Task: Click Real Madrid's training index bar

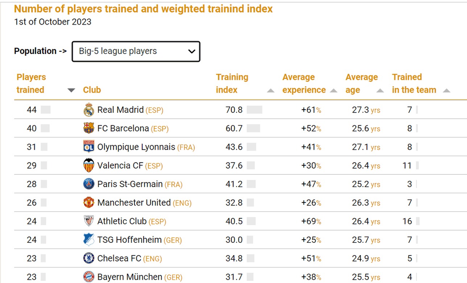Action: (254, 110)
